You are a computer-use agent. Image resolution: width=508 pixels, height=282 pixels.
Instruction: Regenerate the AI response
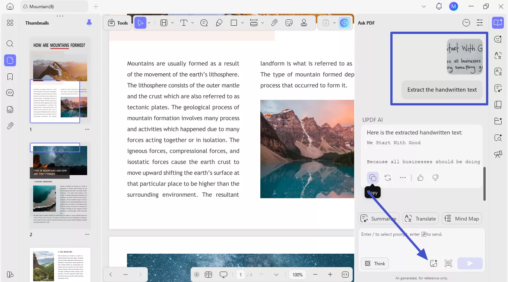point(388,178)
